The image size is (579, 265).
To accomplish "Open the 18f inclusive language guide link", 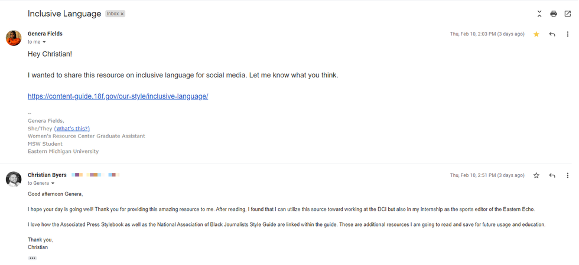I will pyautogui.click(x=118, y=96).
